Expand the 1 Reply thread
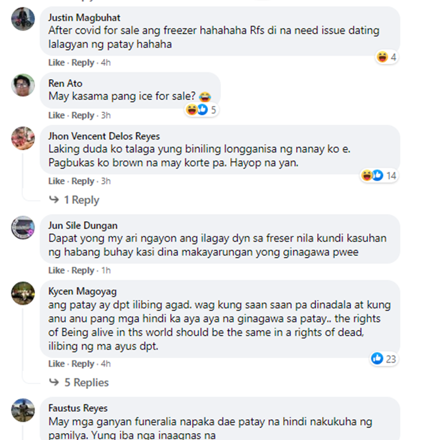 (x=74, y=200)
